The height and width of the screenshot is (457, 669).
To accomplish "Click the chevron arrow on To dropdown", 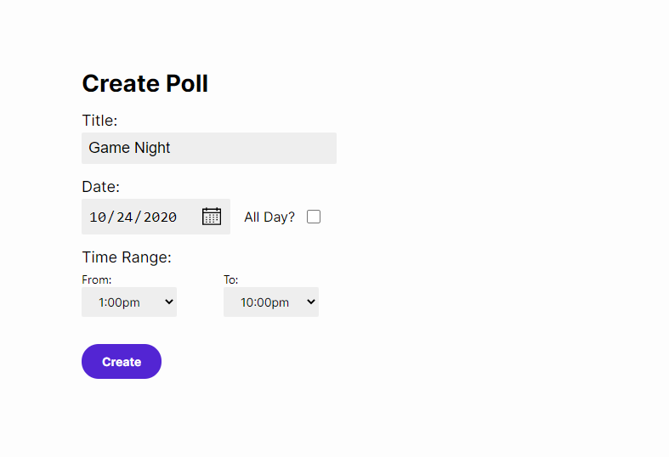I will click(311, 302).
